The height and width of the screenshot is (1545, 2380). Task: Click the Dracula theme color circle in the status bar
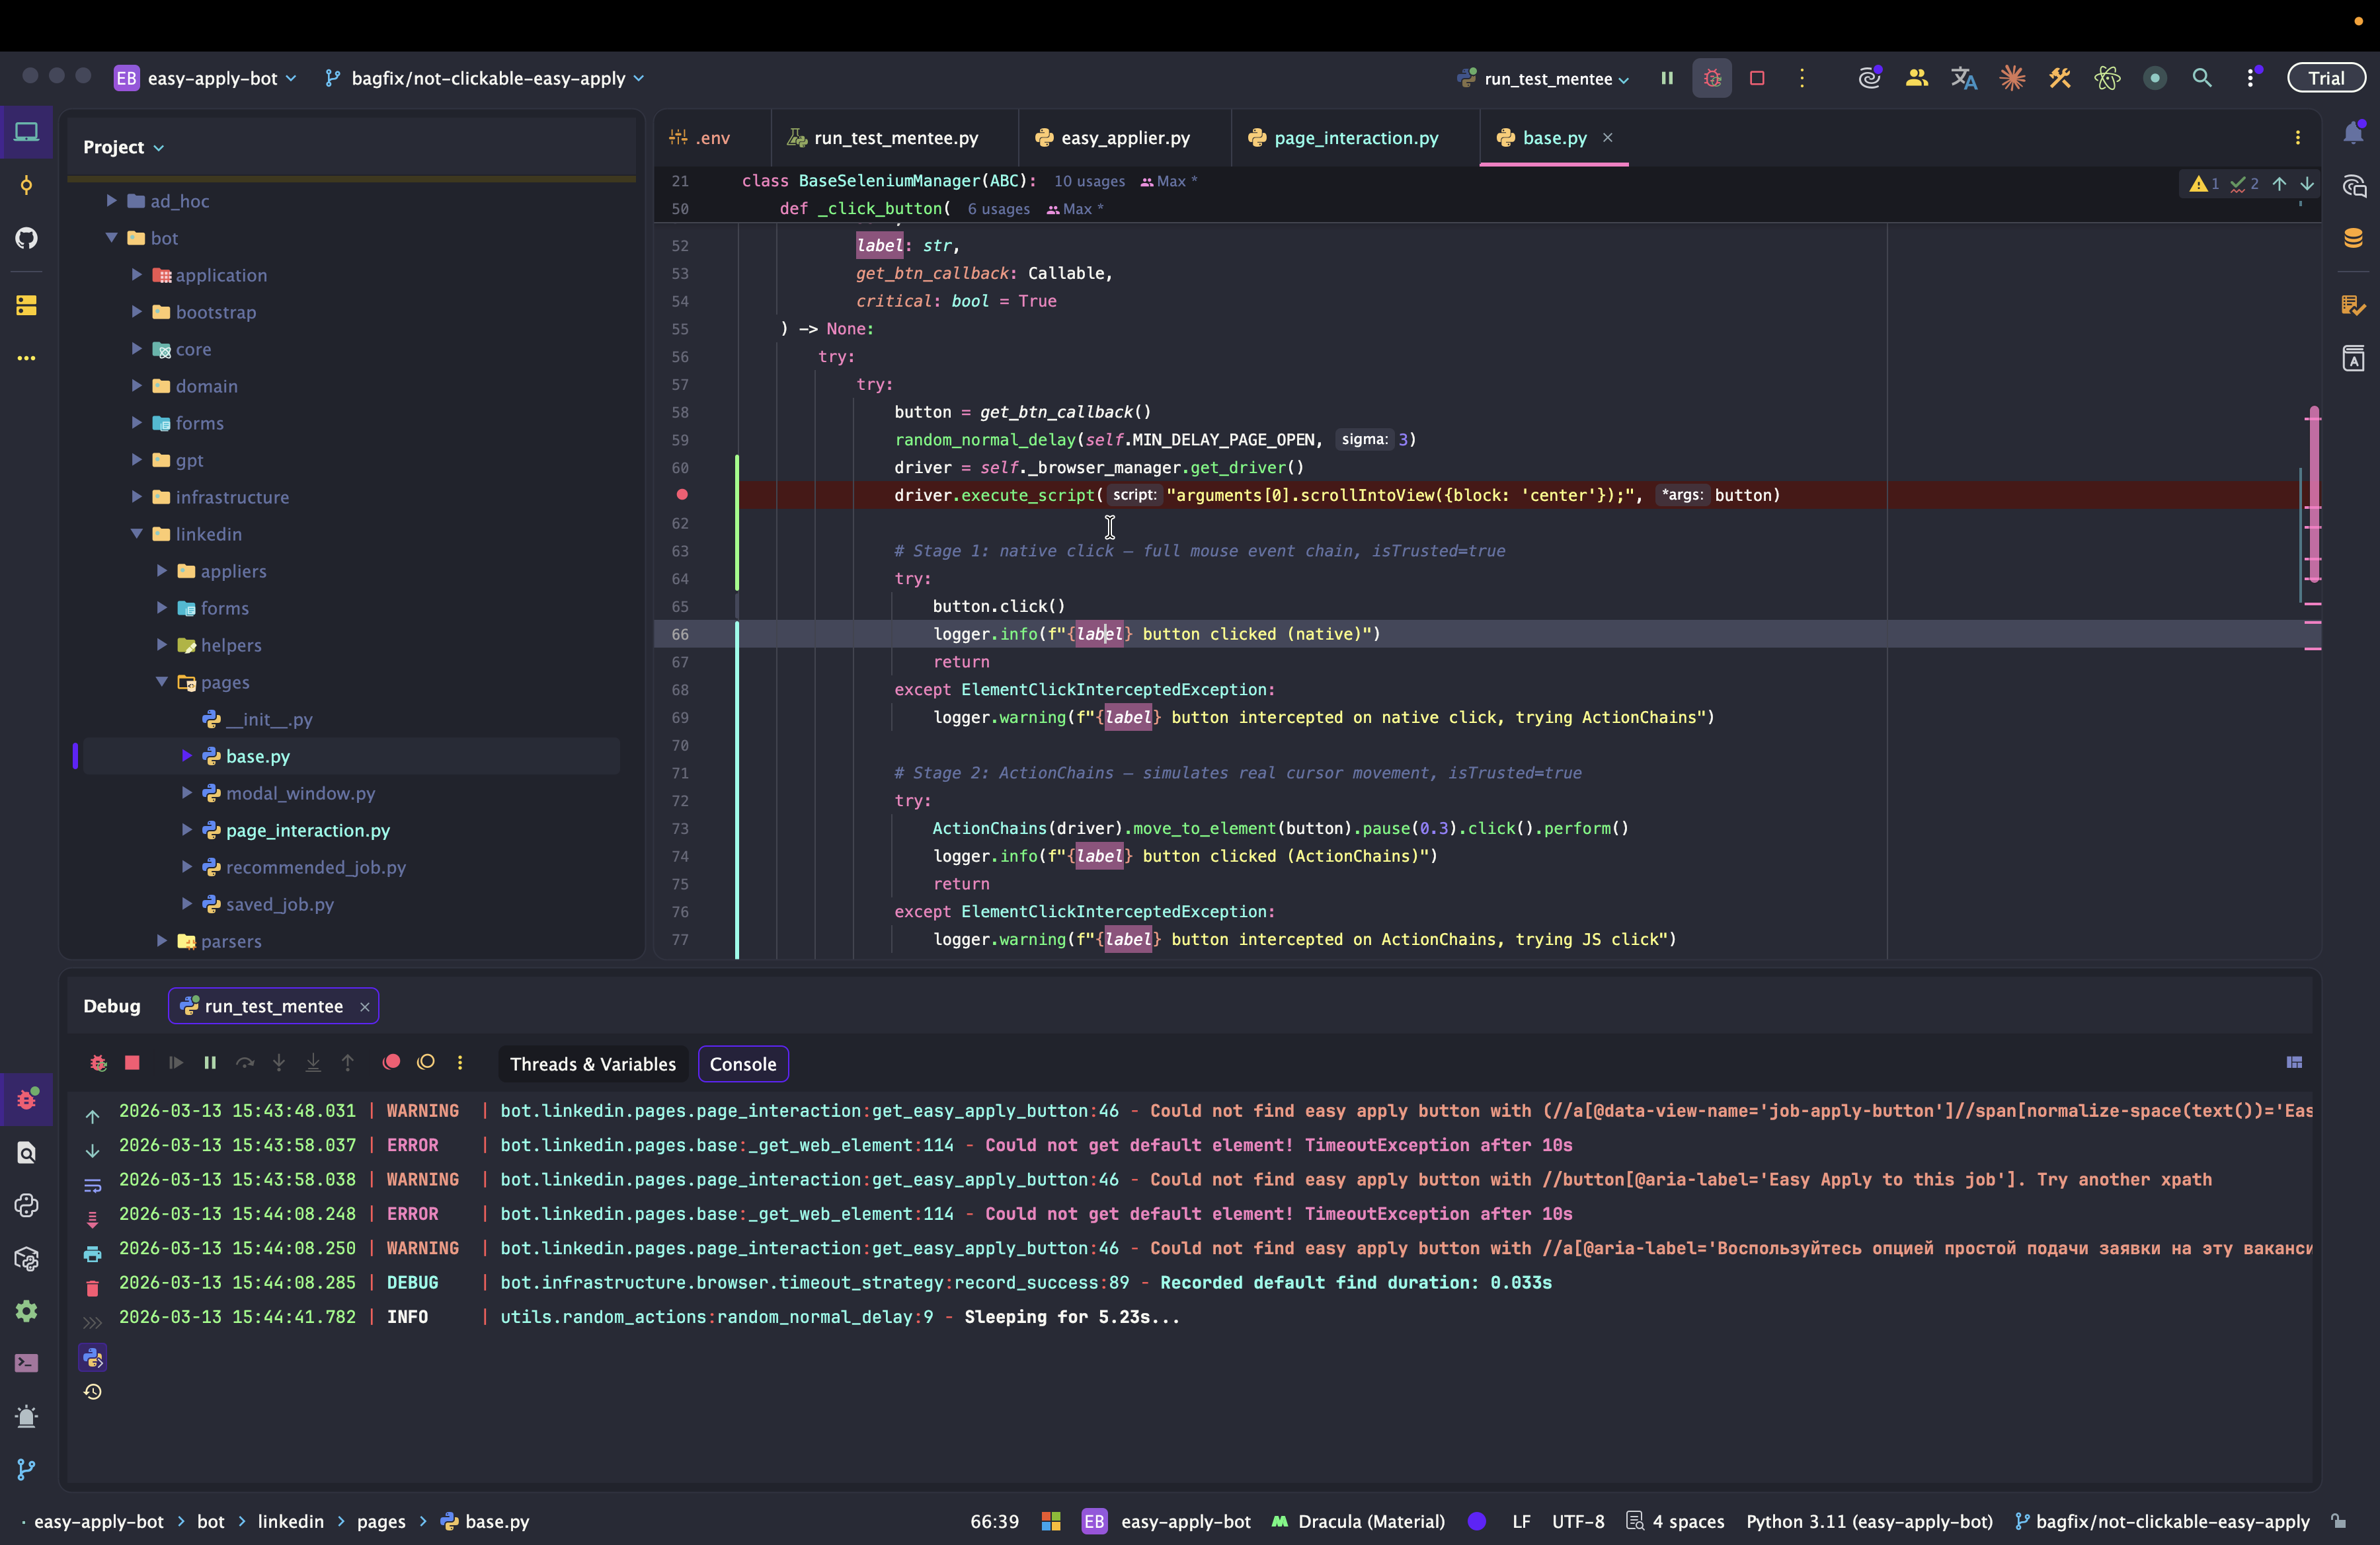coord(1476,1521)
